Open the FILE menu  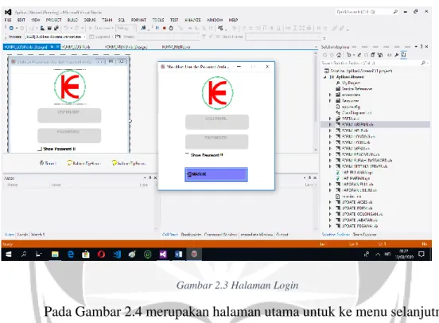coord(8,20)
